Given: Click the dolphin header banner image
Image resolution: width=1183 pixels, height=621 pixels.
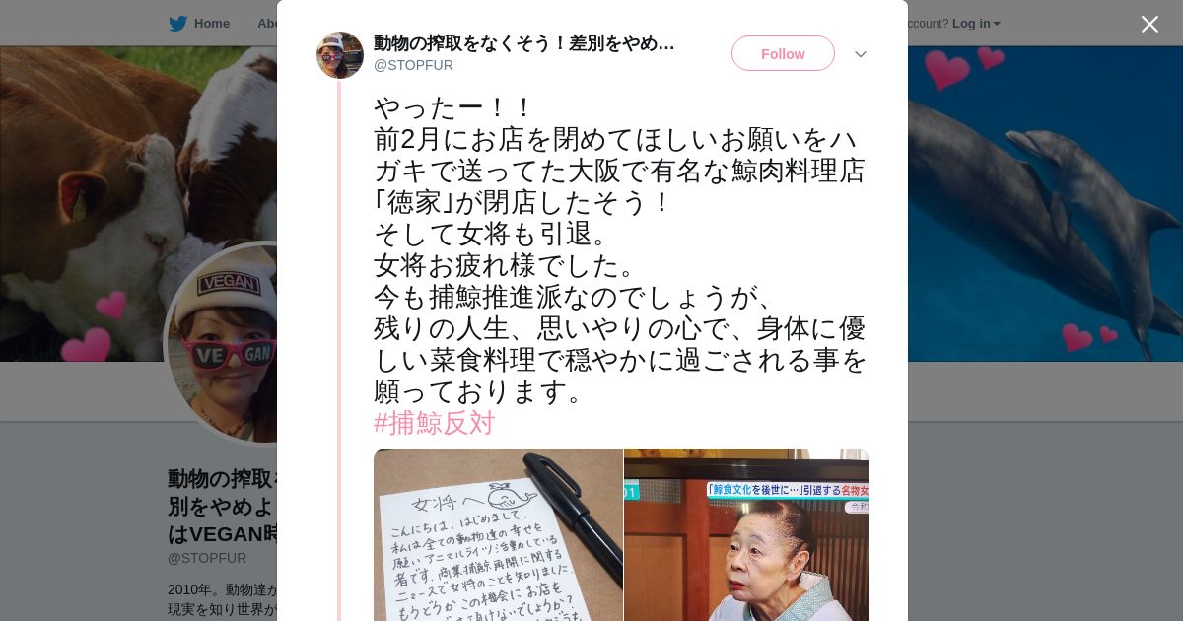Looking at the screenshot, I should (1045, 203).
